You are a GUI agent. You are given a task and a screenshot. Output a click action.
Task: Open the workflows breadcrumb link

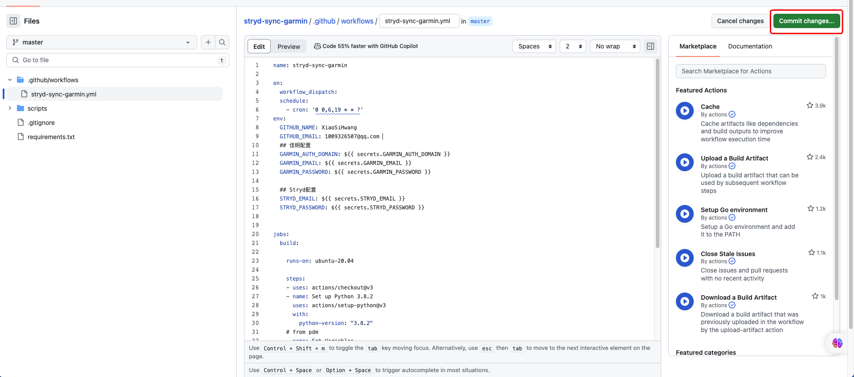click(357, 21)
